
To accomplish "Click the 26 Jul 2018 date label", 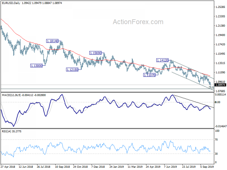I will click(44, 167).
